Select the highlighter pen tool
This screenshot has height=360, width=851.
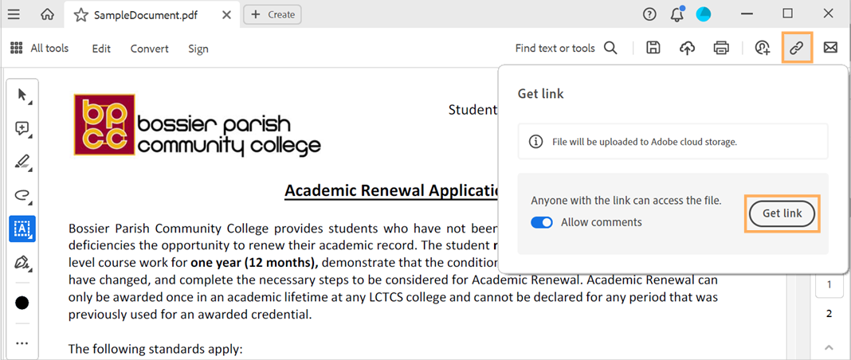(x=22, y=162)
